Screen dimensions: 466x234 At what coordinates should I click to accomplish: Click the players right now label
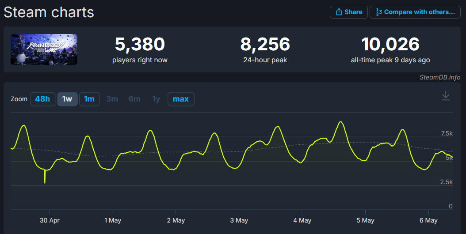140,60
